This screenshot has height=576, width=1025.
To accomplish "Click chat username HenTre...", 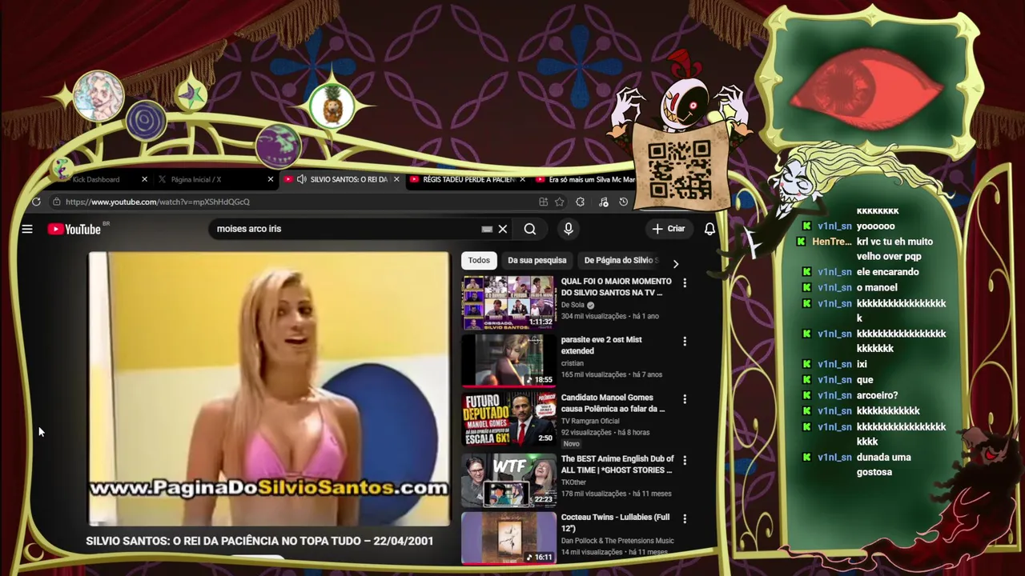I will tap(831, 242).
